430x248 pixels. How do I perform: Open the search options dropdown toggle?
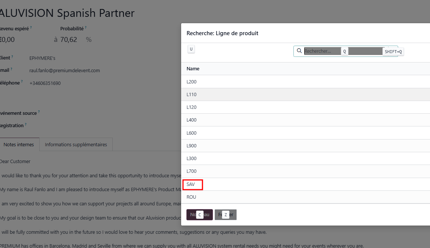click(x=393, y=51)
